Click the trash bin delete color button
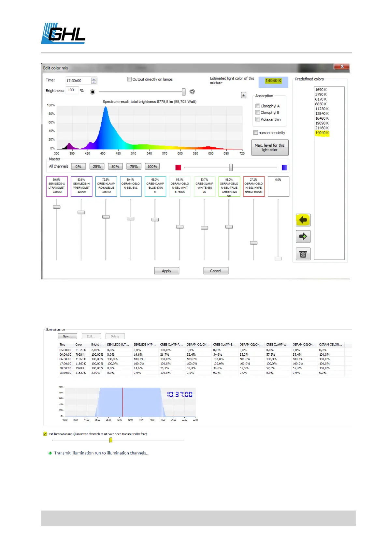Viewport: 388px width, 549px height. (303, 254)
